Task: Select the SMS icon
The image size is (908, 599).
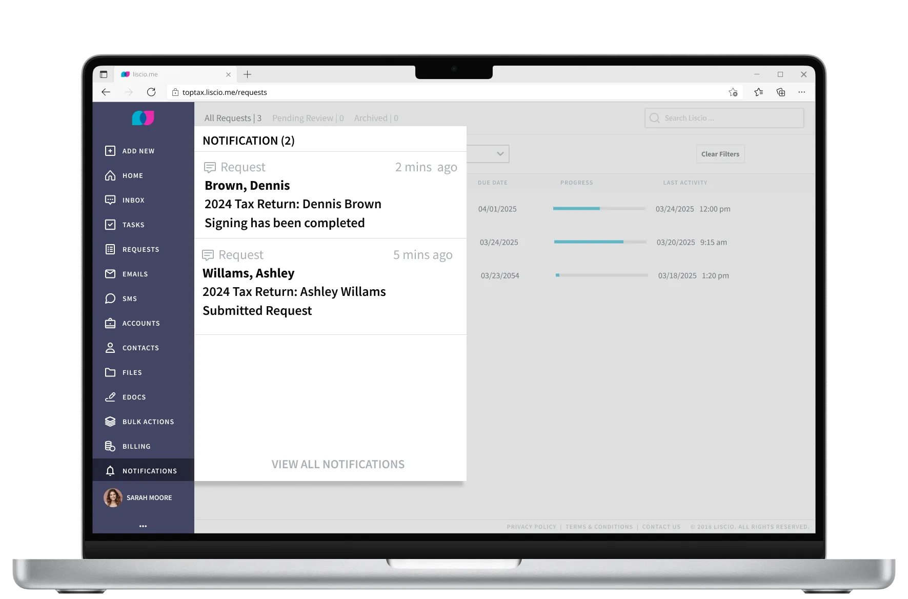Action: pyautogui.click(x=110, y=298)
